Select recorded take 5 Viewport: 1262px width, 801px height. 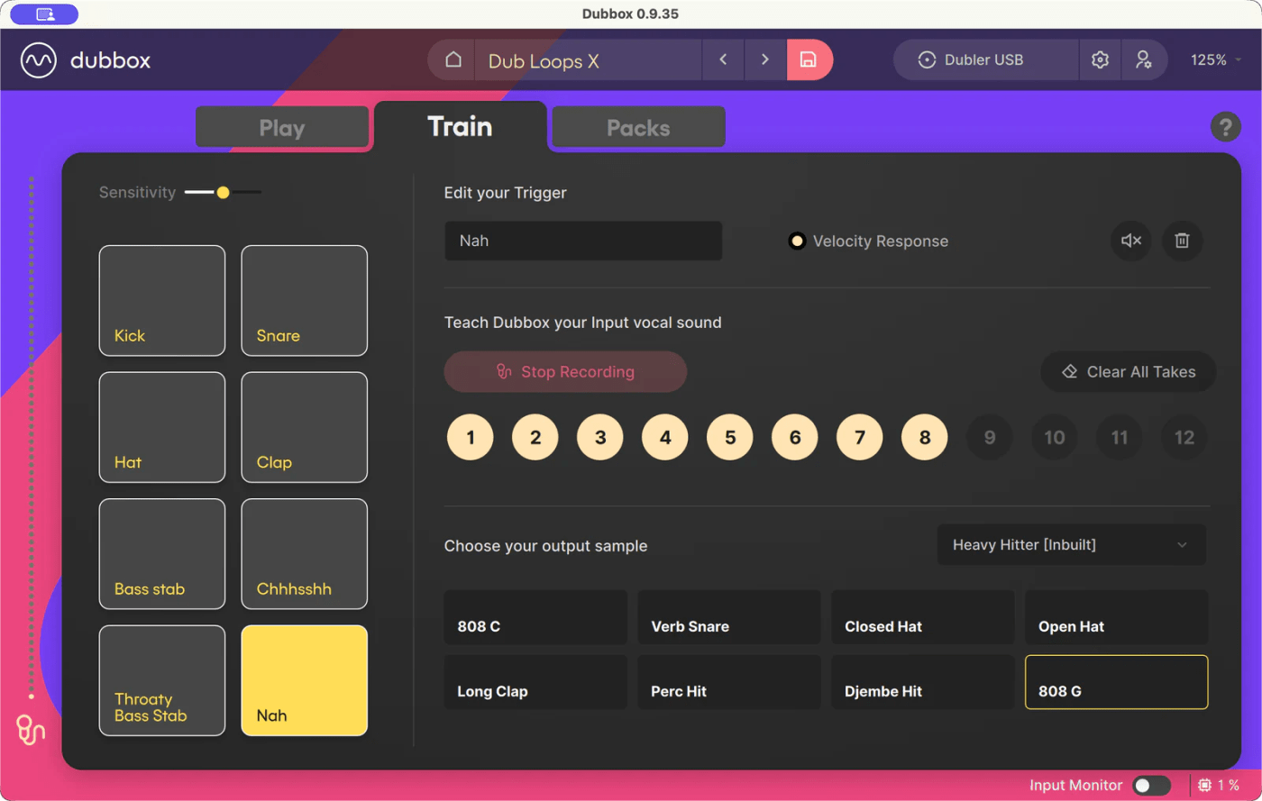point(730,437)
